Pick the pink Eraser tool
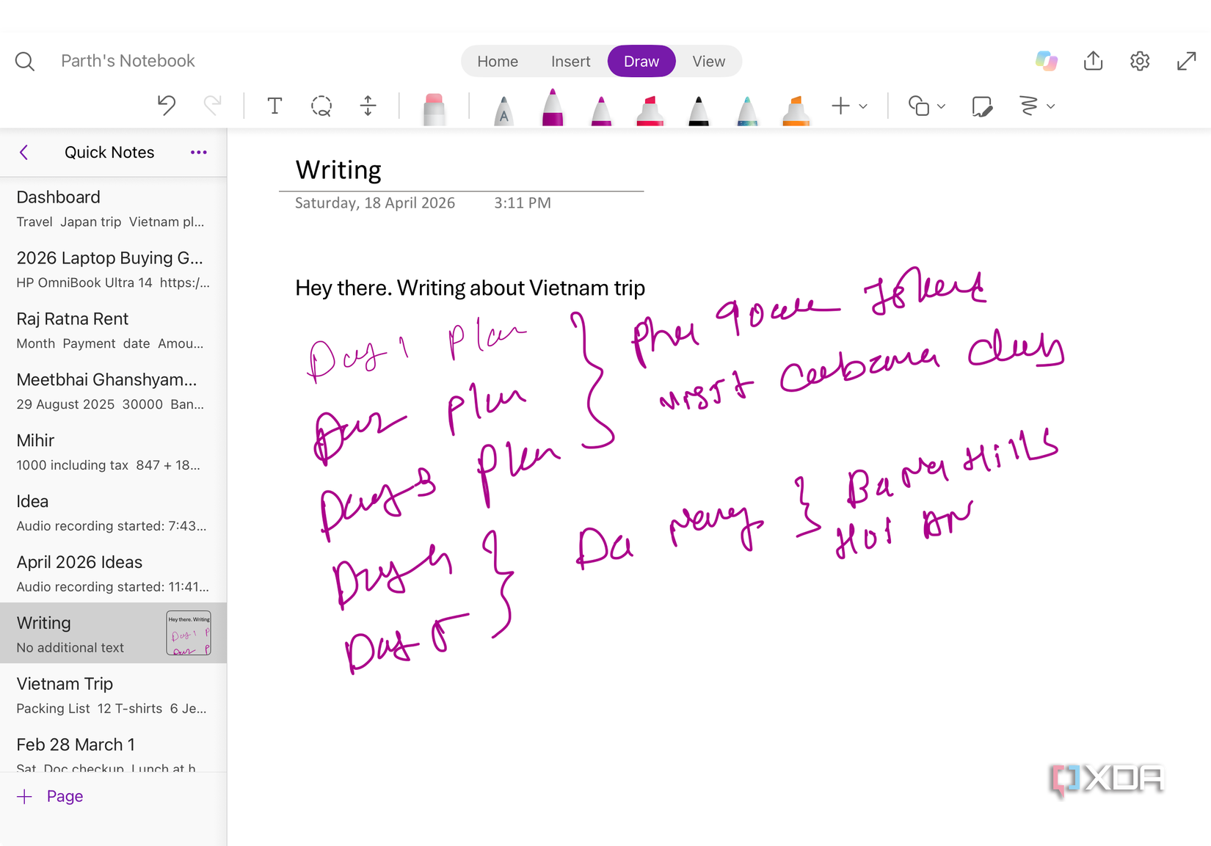The image size is (1211, 846). (x=434, y=109)
